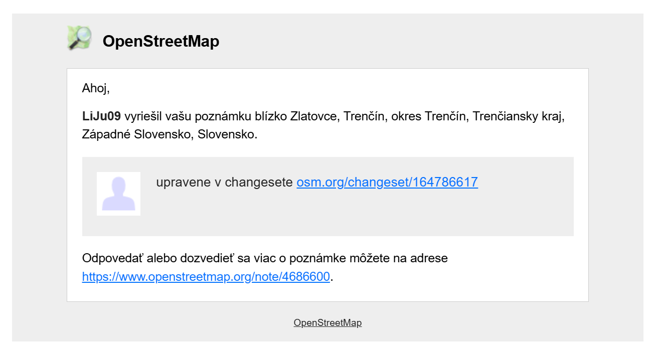Click the "Západné Slovensko, Slovensko." line
This screenshot has height=346, width=651.
[170, 134]
